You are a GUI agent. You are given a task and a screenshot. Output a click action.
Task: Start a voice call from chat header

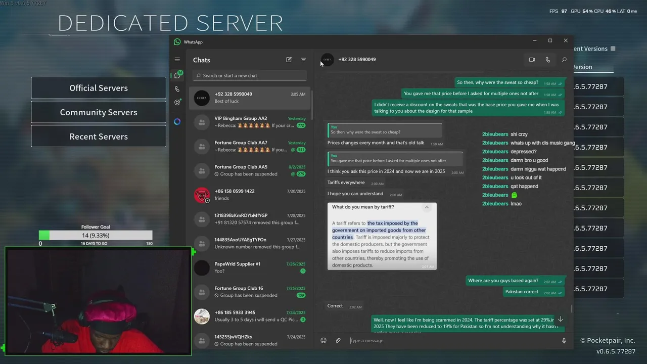547,60
